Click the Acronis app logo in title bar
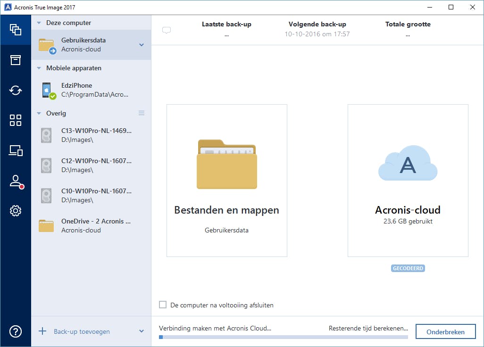Screen dimensions: 484x347 tap(8, 7)
